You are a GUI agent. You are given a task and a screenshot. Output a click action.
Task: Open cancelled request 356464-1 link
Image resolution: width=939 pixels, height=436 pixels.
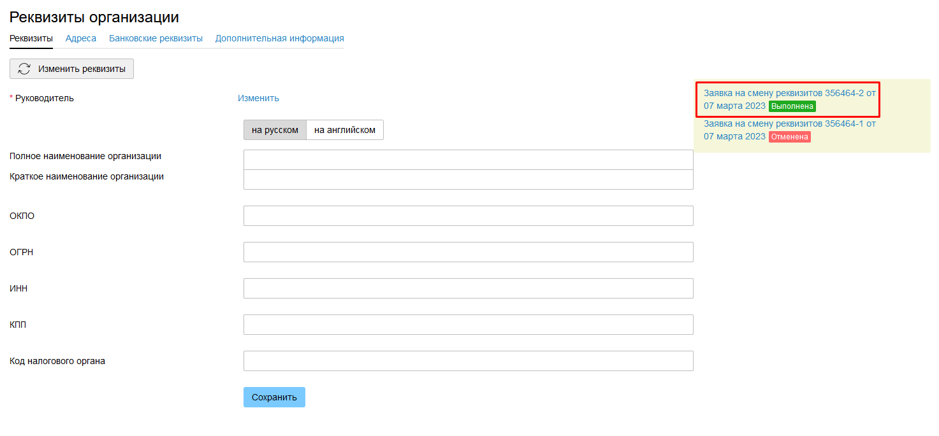point(789,123)
